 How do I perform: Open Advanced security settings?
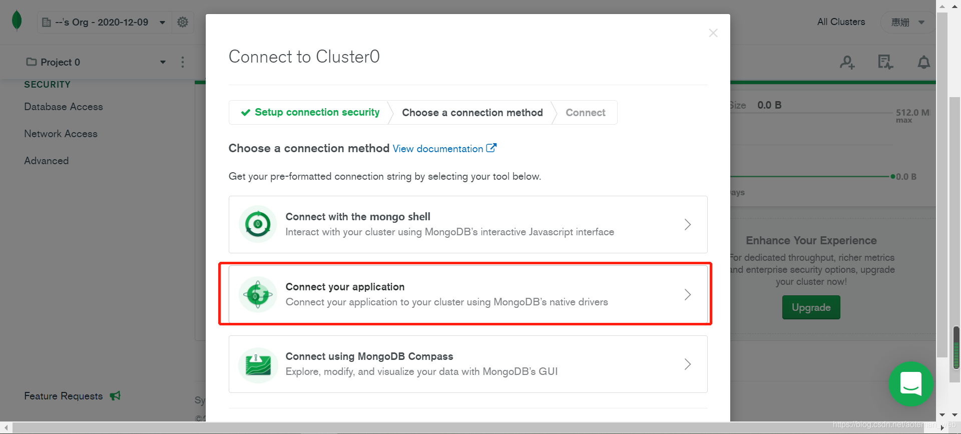pos(47,161)
